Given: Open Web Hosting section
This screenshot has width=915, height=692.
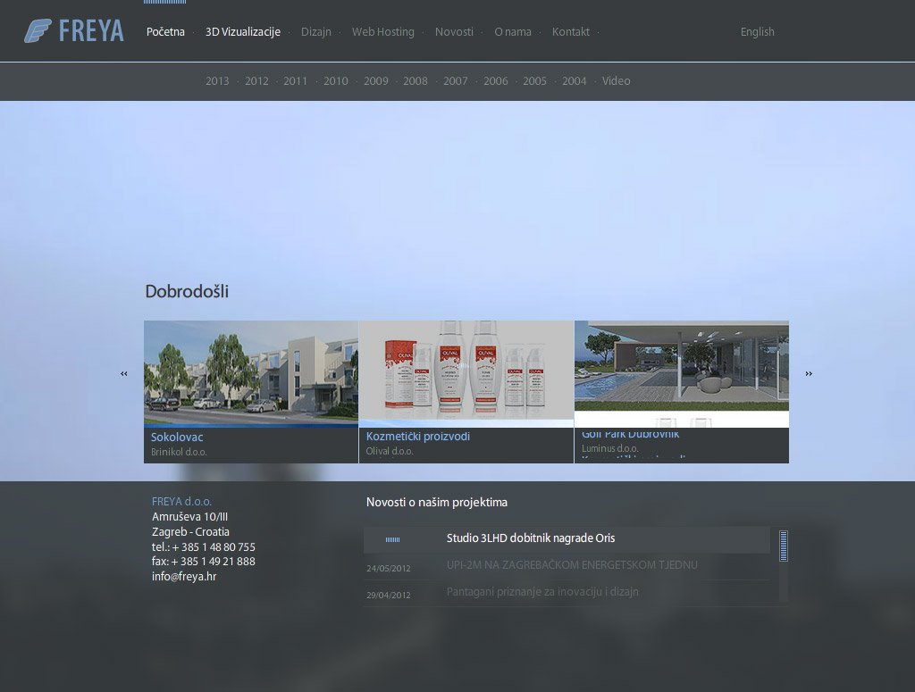Looking at the screenshot, I should pyautogui.click(x=382, y=32).
